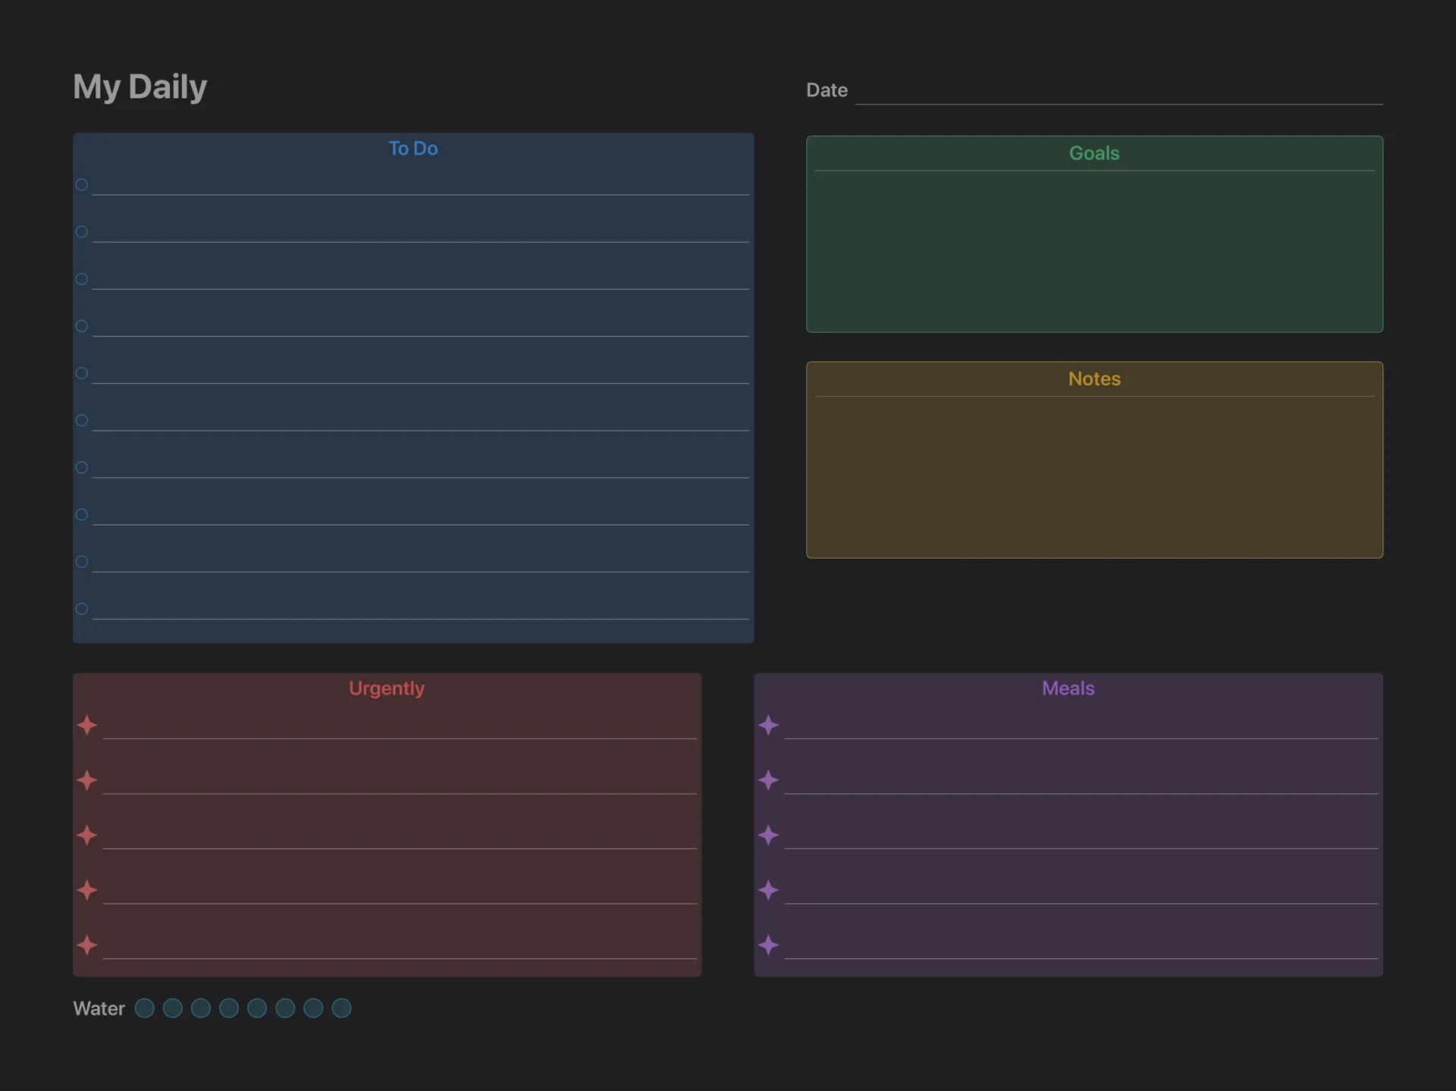Check the tenth To Do circle

[82, 609]
